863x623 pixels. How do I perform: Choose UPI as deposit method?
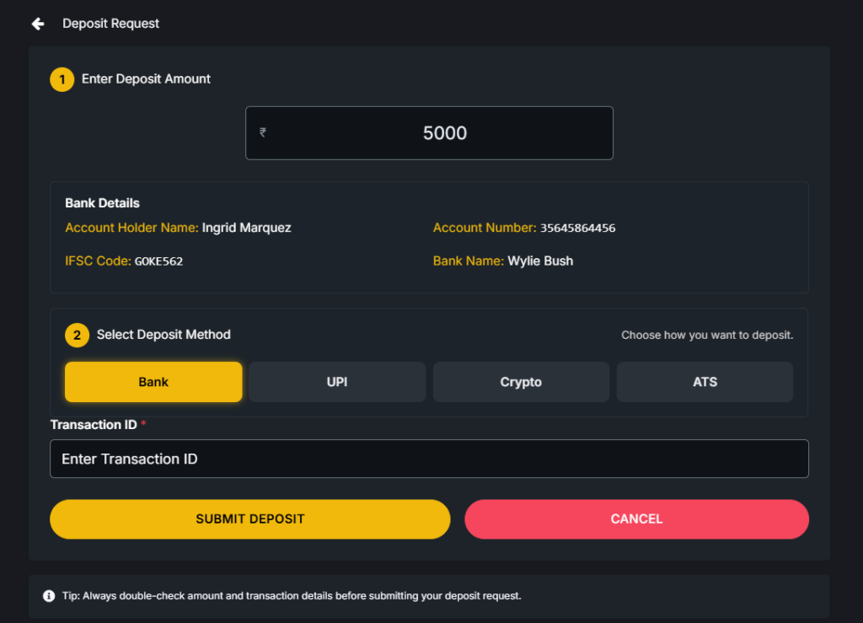tap(337, 382)
